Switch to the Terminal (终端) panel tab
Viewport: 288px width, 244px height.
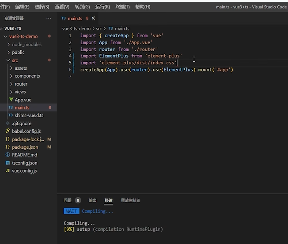(x=108, y=200)
